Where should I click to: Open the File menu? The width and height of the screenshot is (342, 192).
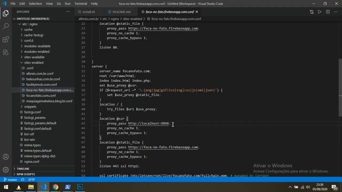[13, 4]
